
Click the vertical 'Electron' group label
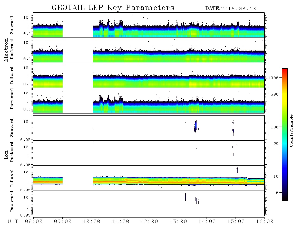pyautogui.click(x=6, y=50)
